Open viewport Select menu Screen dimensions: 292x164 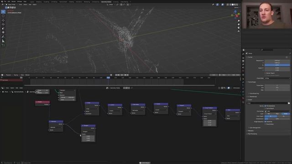[26, 5]
